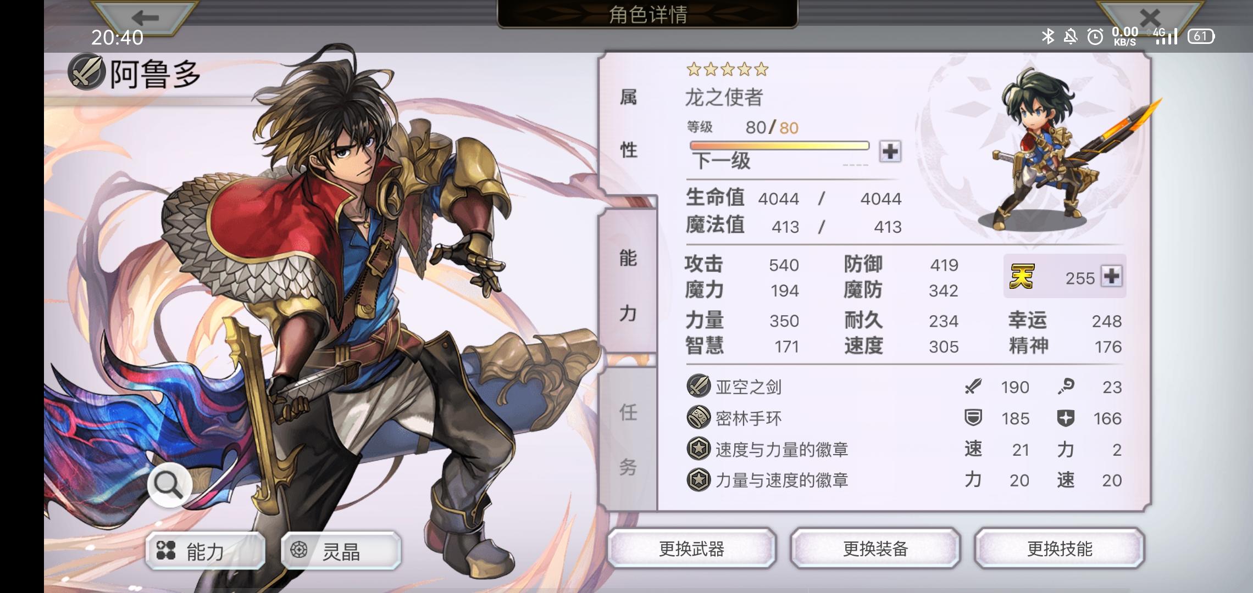Open the 能力 button below the portrait
The image size is (1253, 593).
205,551
